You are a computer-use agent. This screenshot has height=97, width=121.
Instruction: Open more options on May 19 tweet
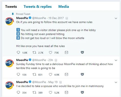pyautogui.click(x=116, y=82)
